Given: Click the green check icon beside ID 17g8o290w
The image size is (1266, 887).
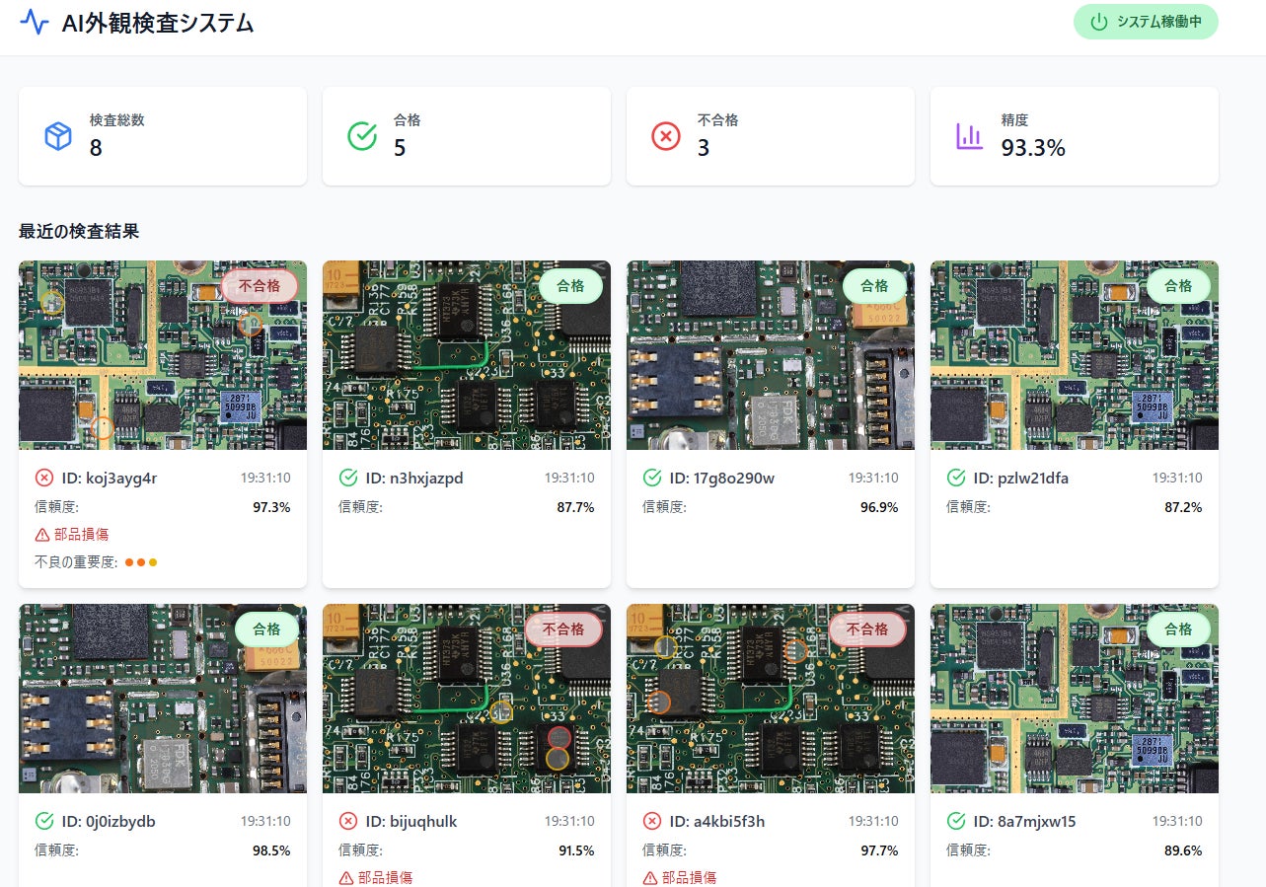Looking at the screenshot, I should click(652, 479).
